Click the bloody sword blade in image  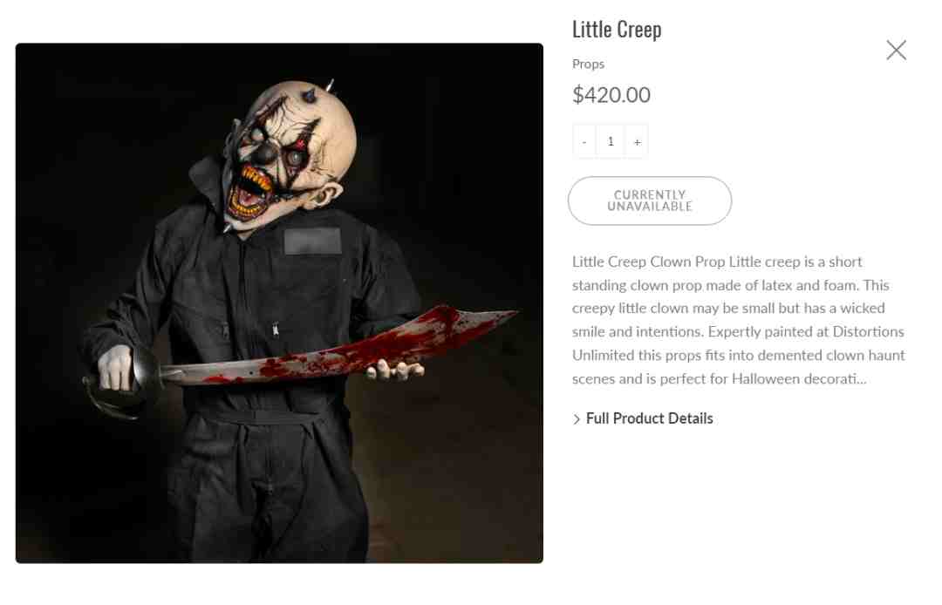(x=343, y=348)
